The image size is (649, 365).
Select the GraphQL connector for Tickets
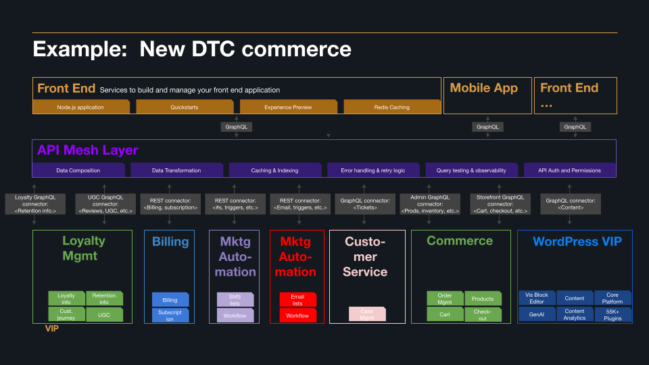coord(365,204)
